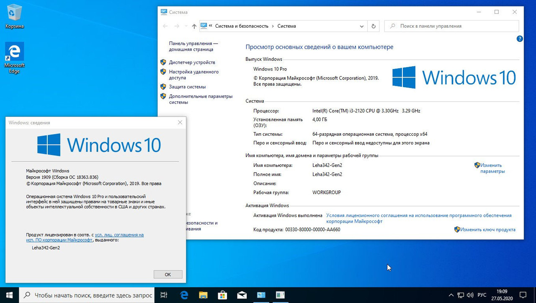Click the back arrow in System window
The image size is (536, 303).
pyautogui.click(x=165, y=26)
